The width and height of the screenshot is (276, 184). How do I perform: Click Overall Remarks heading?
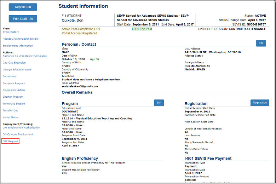click(77, 92)
